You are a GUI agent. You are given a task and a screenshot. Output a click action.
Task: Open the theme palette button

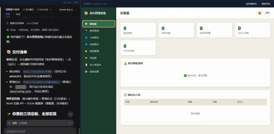pos(260,13)
